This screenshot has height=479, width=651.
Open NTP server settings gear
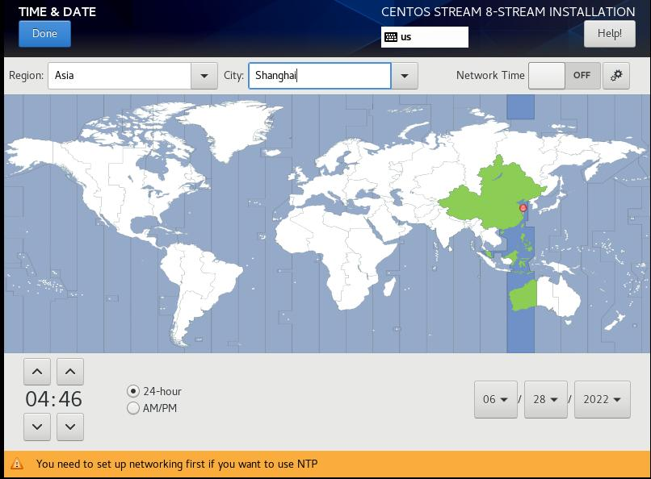(616, 76)
